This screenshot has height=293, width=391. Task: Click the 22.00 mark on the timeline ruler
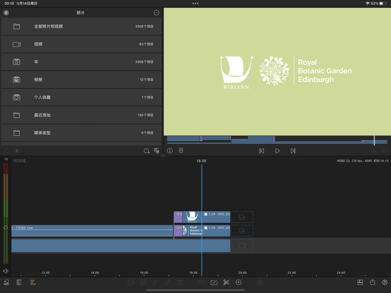pyautogui.click(x=291, y=273)
